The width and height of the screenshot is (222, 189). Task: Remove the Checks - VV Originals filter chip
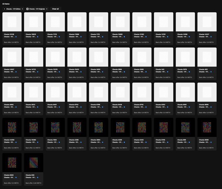coord(47,9)
